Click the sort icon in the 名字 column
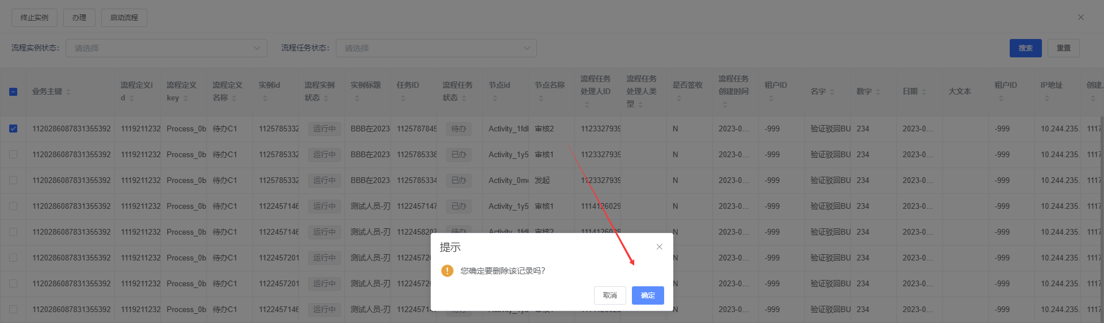 point(832,92)
